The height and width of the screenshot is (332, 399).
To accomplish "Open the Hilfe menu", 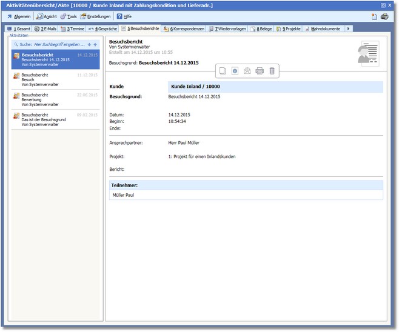I will pos(124,16).
